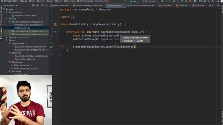223x125 pixels.
Task: Open the Pixel 2 device selector dropdown
Action: 150,1
